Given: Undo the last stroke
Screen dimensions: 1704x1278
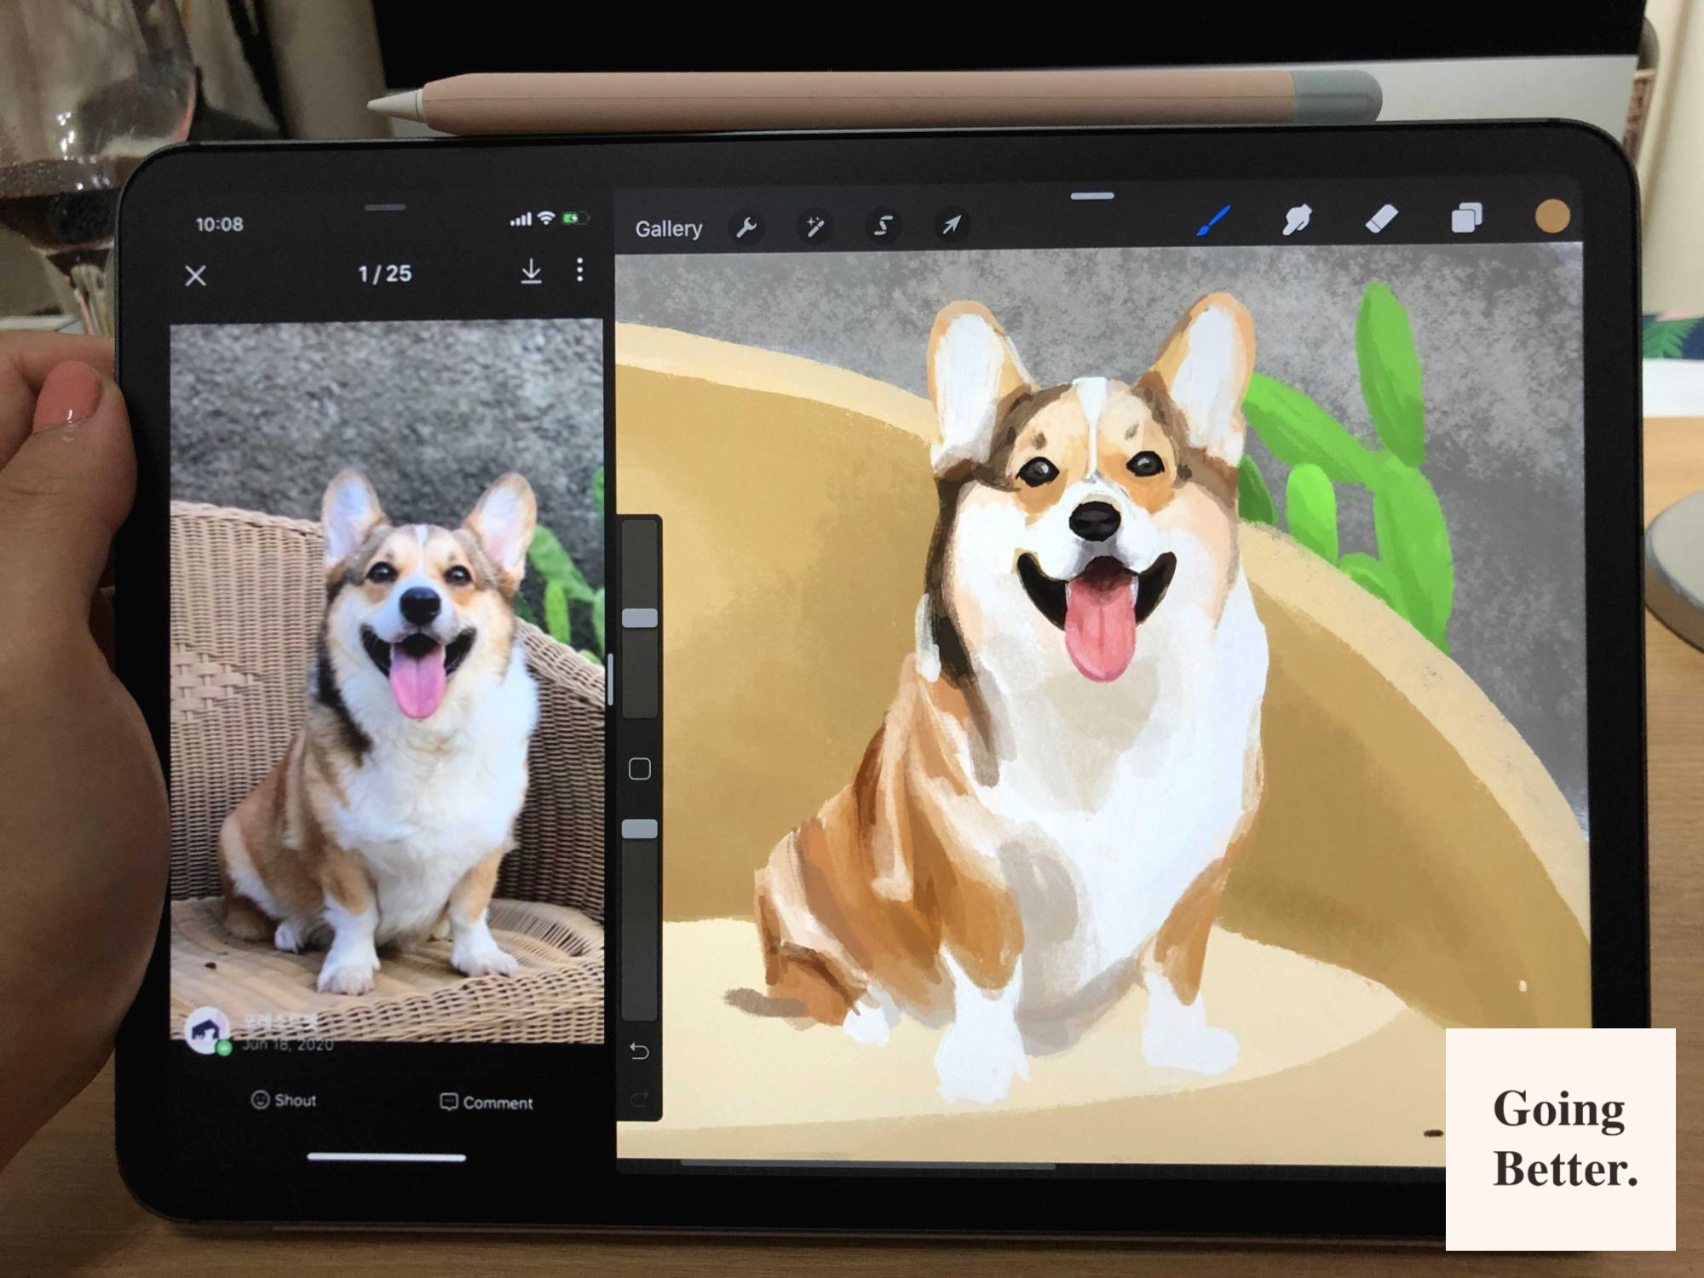Looking at the screenshot, I should pos(640,1051).
